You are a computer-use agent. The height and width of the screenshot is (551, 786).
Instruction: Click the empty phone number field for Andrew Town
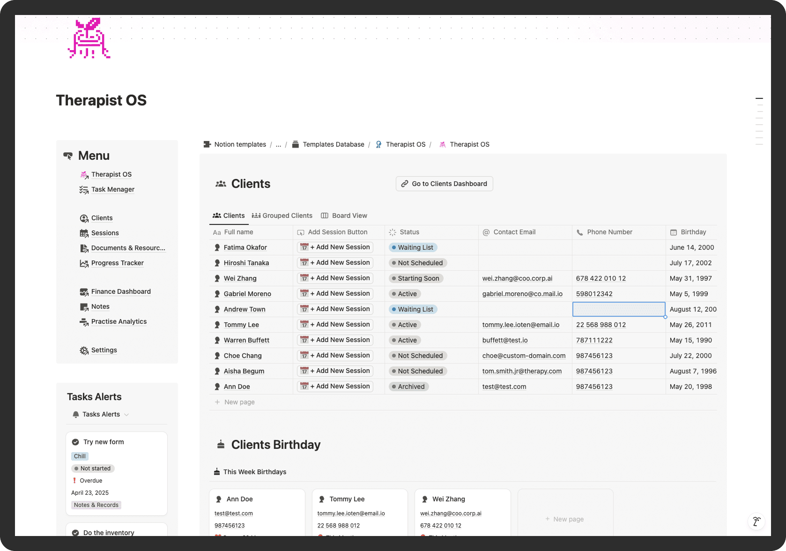(x=618, y=309)
